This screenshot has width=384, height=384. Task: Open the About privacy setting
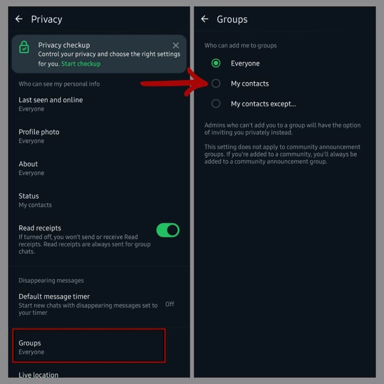(x=99, y=168)
